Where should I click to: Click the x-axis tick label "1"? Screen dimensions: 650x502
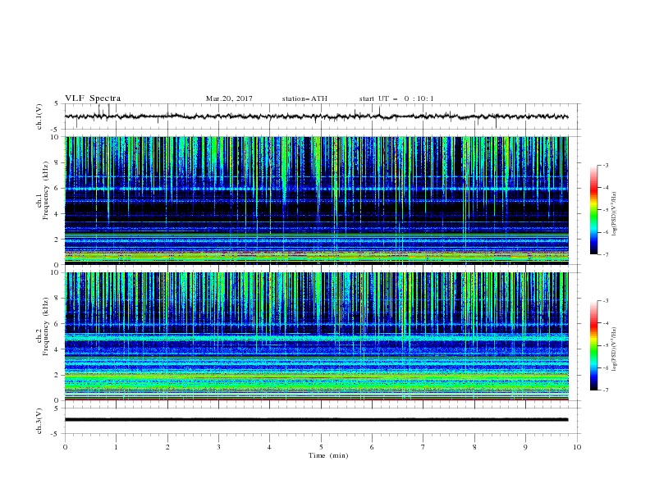[116, 447]
